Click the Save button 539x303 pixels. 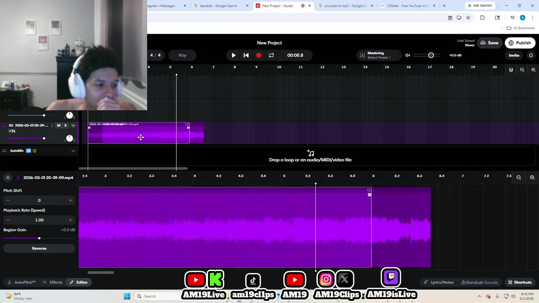click(x=489, y=43)
